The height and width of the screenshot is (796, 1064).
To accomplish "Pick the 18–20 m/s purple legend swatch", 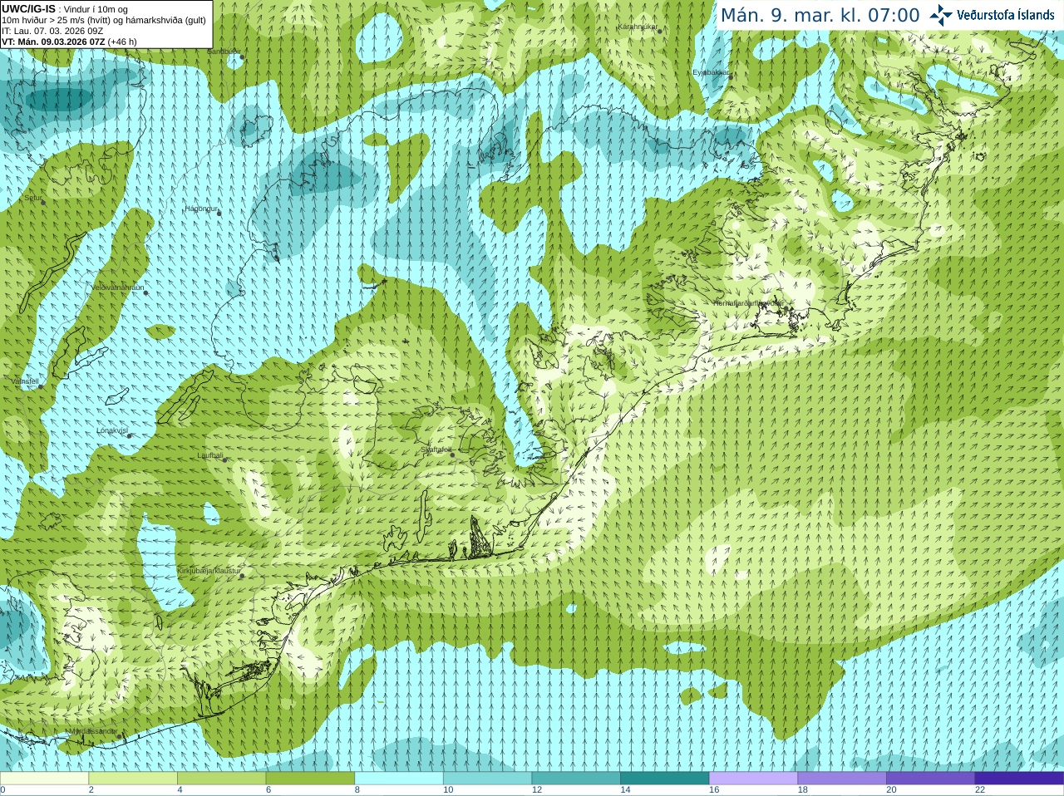I will pyautogui.click(x=842, y=779).
